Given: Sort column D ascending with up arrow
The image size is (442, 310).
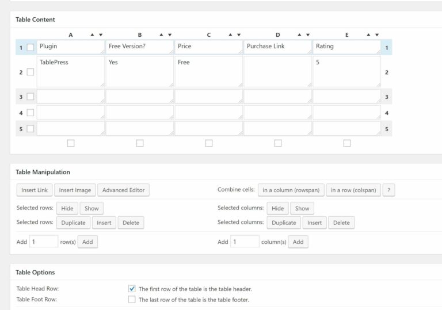Looking at the screenshot, I should coord(299,35).
